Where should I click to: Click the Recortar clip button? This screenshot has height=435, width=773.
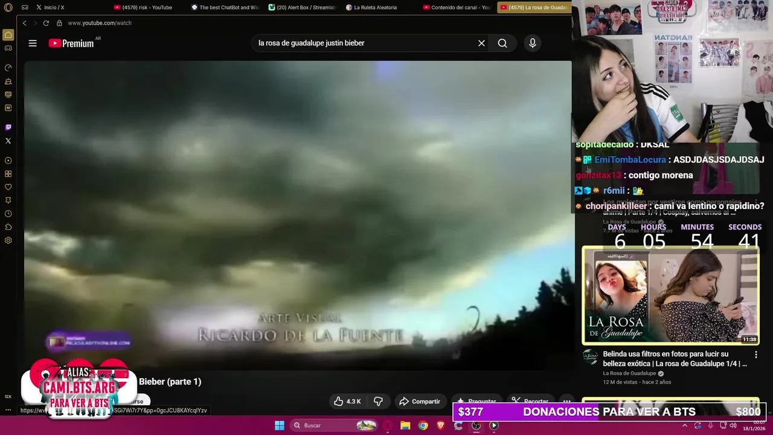[530, 401]
